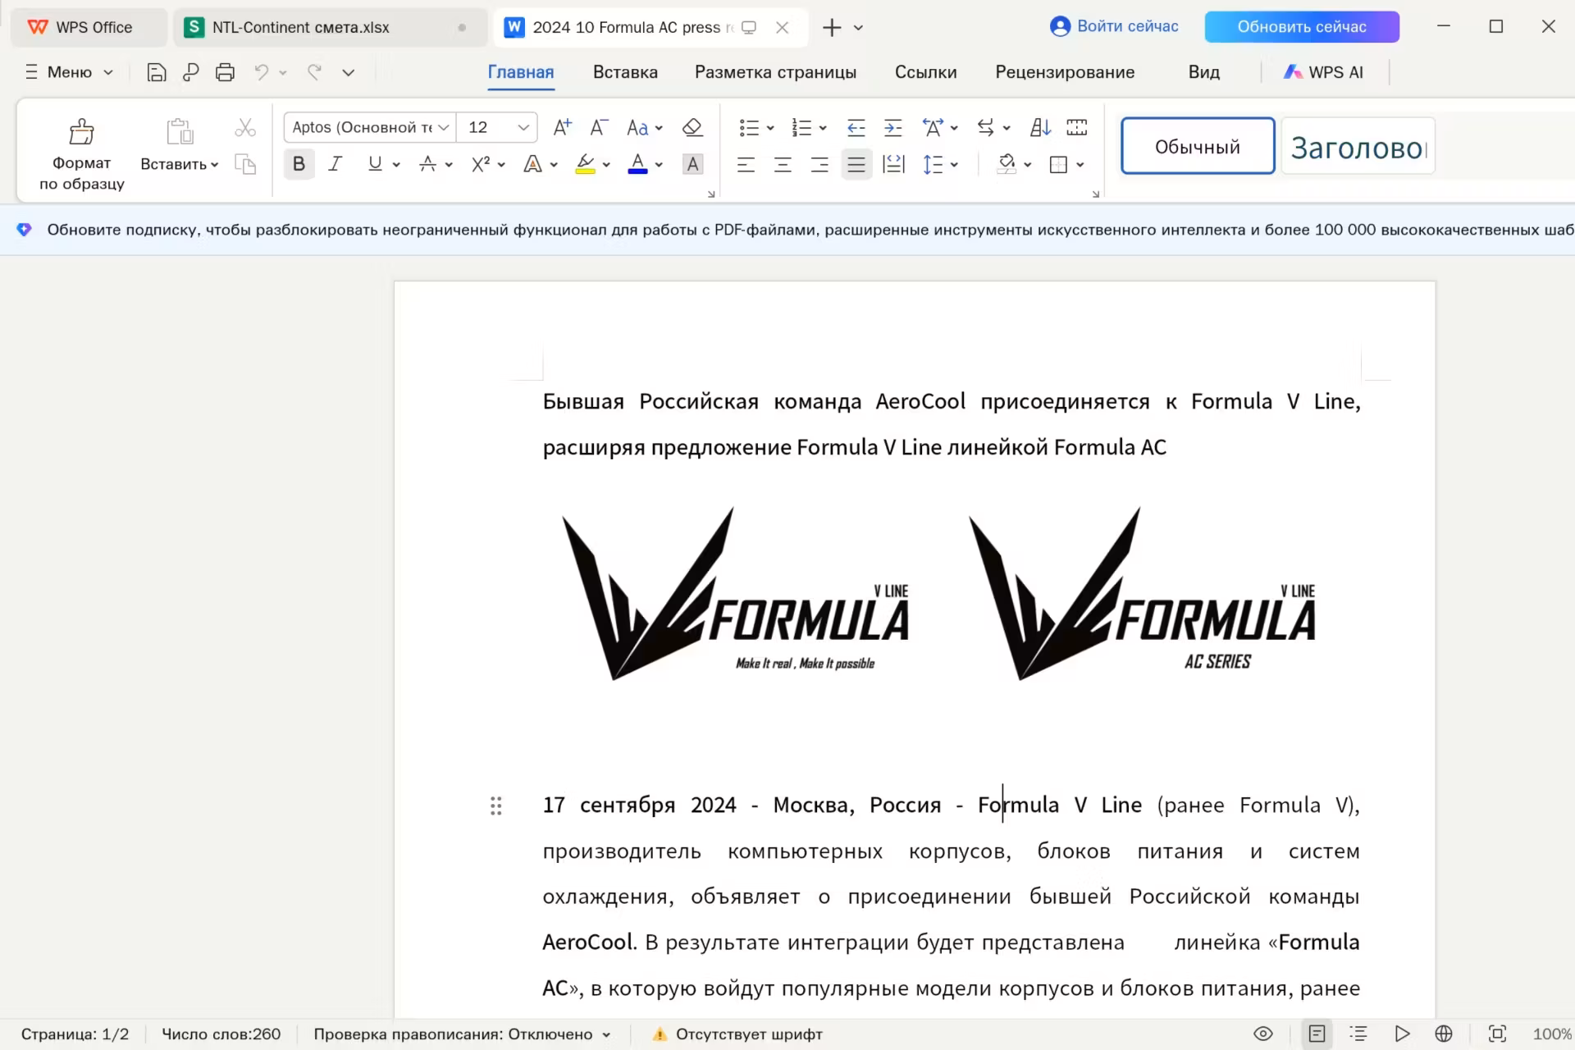Click the Отсутствует шрифт warning
Screen dimensions: 1575x1050
tap(737, 1034)
